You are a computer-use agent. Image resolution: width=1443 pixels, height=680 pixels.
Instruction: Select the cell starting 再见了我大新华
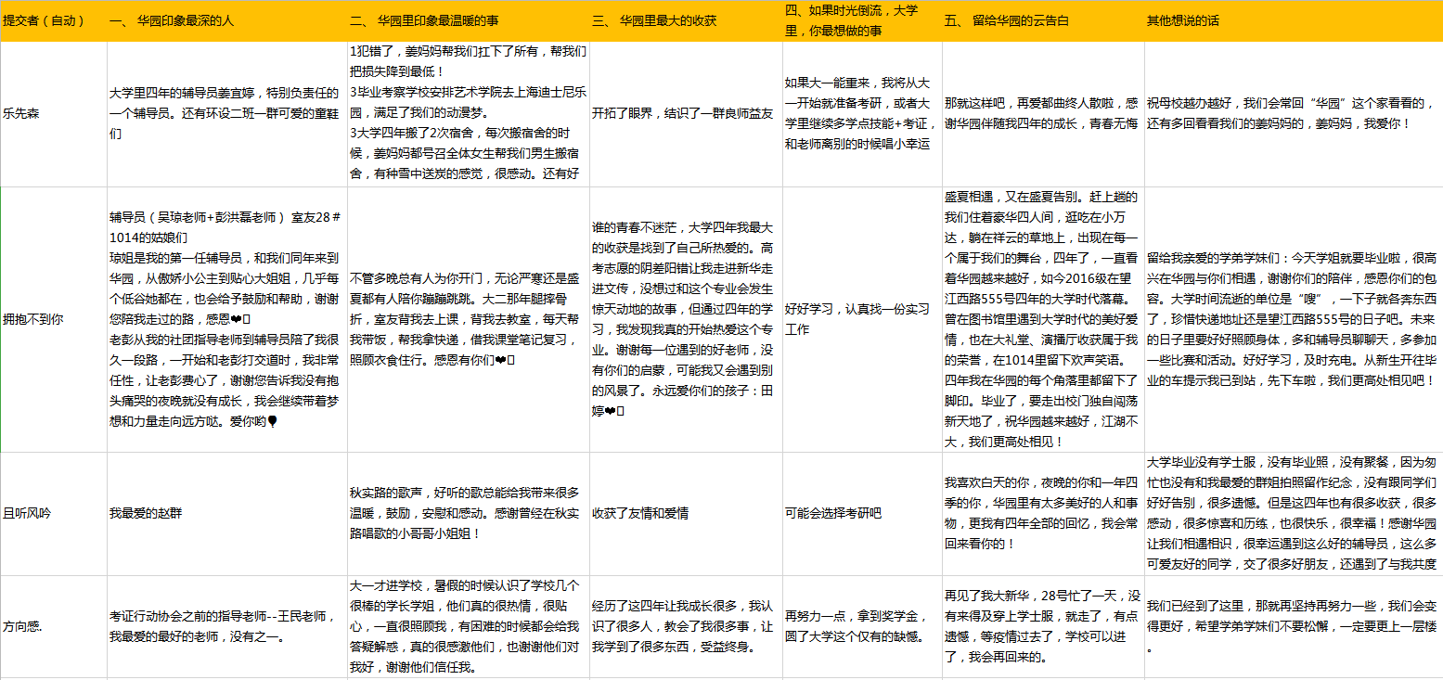point(1042,626)
